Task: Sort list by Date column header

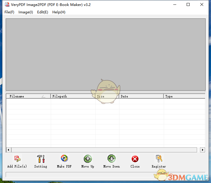Action: [141, 96]
